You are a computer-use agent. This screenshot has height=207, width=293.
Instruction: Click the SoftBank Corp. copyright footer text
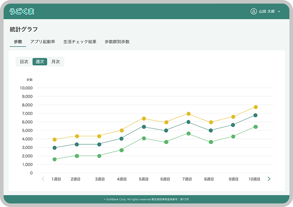click(146, 199)
